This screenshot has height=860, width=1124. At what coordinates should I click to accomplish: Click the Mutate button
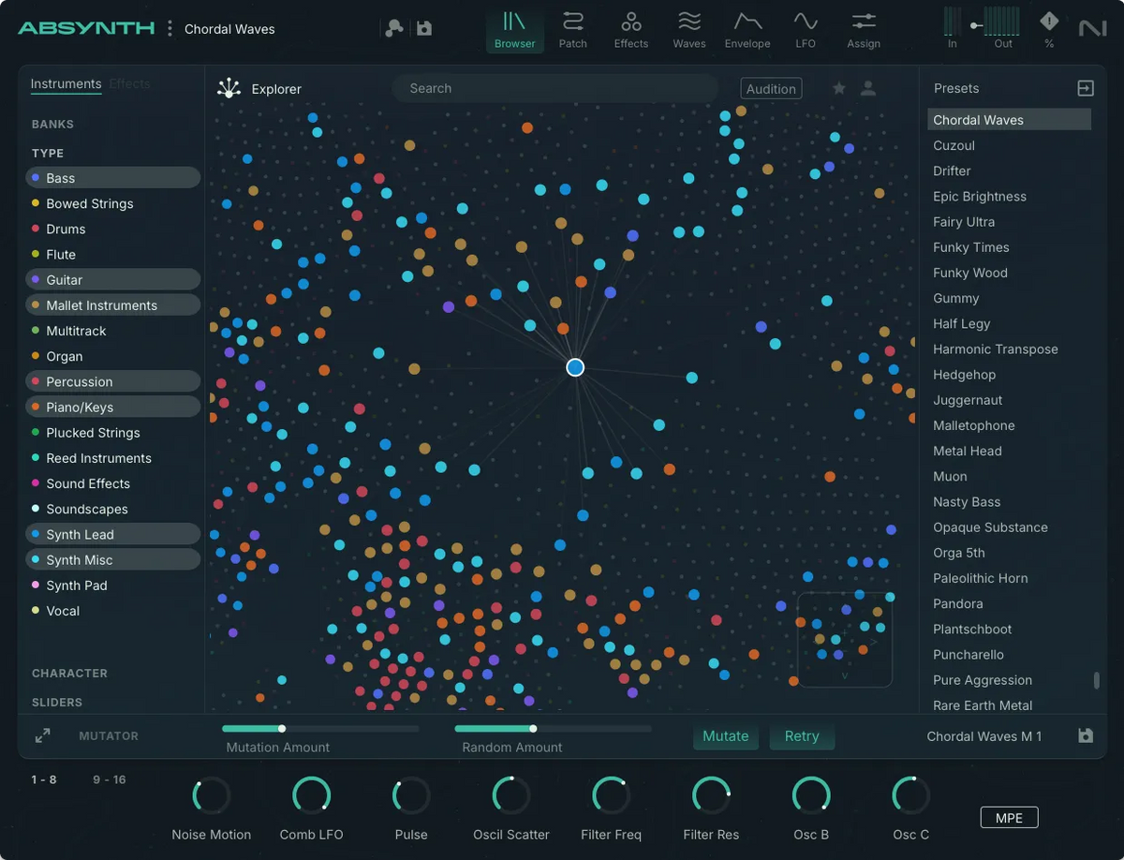(x=726, y=736)
